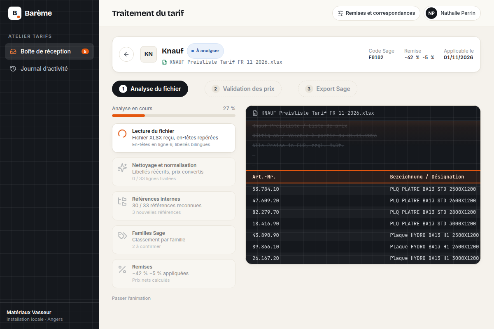
Task: Click the sparkle icon for Nettoyage et normalisation
Action: tap(122, 167)
